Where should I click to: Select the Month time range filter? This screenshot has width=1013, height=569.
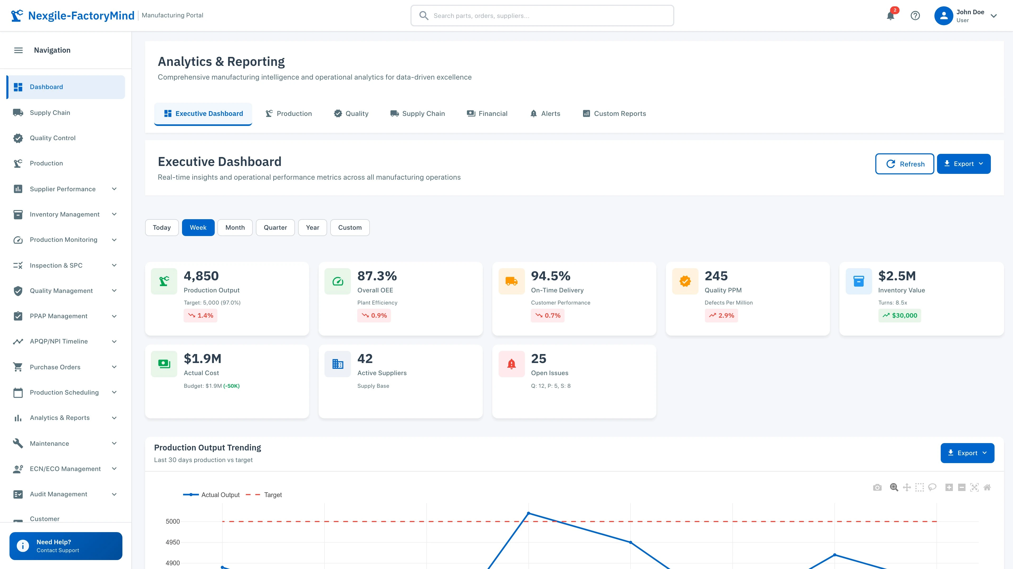[235, 227]
